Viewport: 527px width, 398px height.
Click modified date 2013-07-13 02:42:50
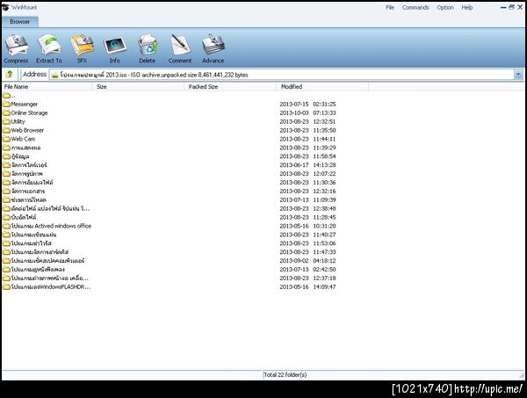point(308,269)
